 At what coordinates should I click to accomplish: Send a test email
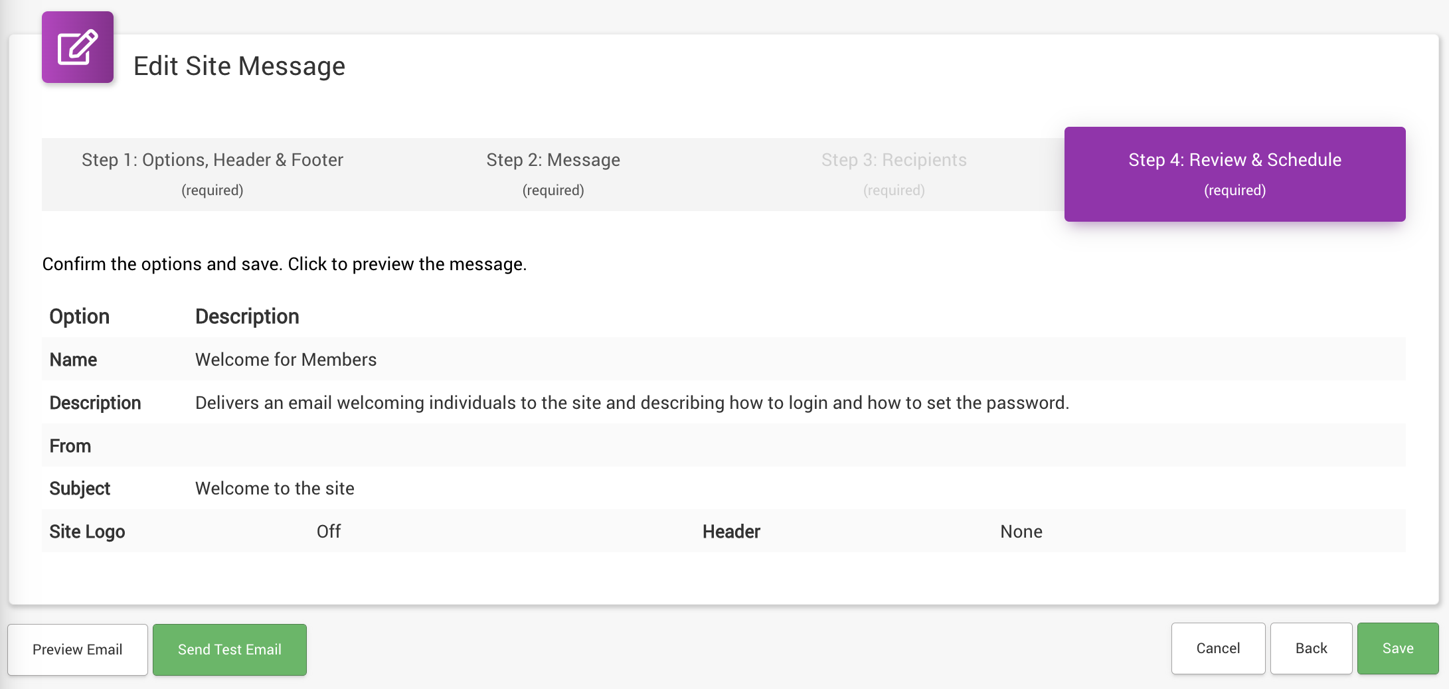point(229,649)
